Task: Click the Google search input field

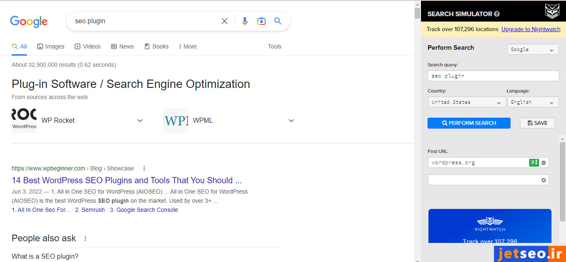Action: (145, 21)
